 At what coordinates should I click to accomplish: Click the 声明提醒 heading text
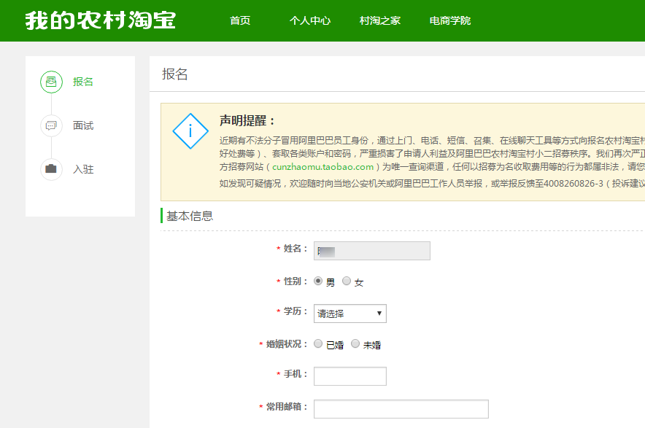click(247, 121)
